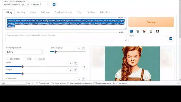
Task: Toggle the highlight all checkbox in find bar
Action: tap(37, 83)
